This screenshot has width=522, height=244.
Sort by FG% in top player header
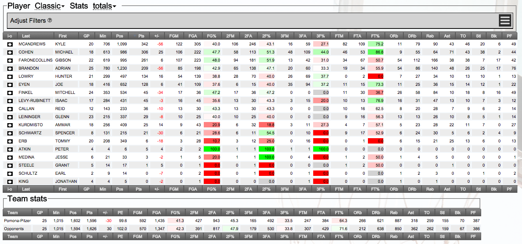211,36
